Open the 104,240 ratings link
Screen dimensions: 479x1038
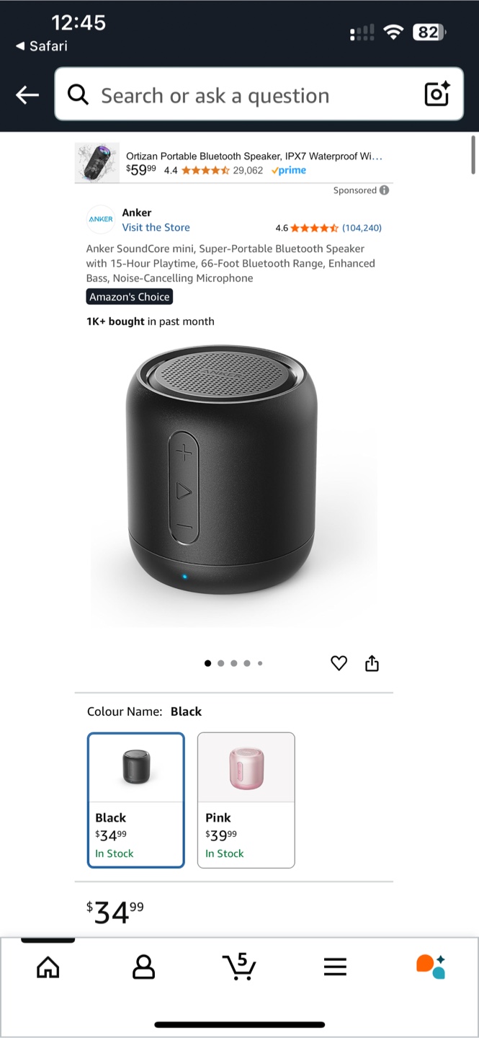[362, 228]
